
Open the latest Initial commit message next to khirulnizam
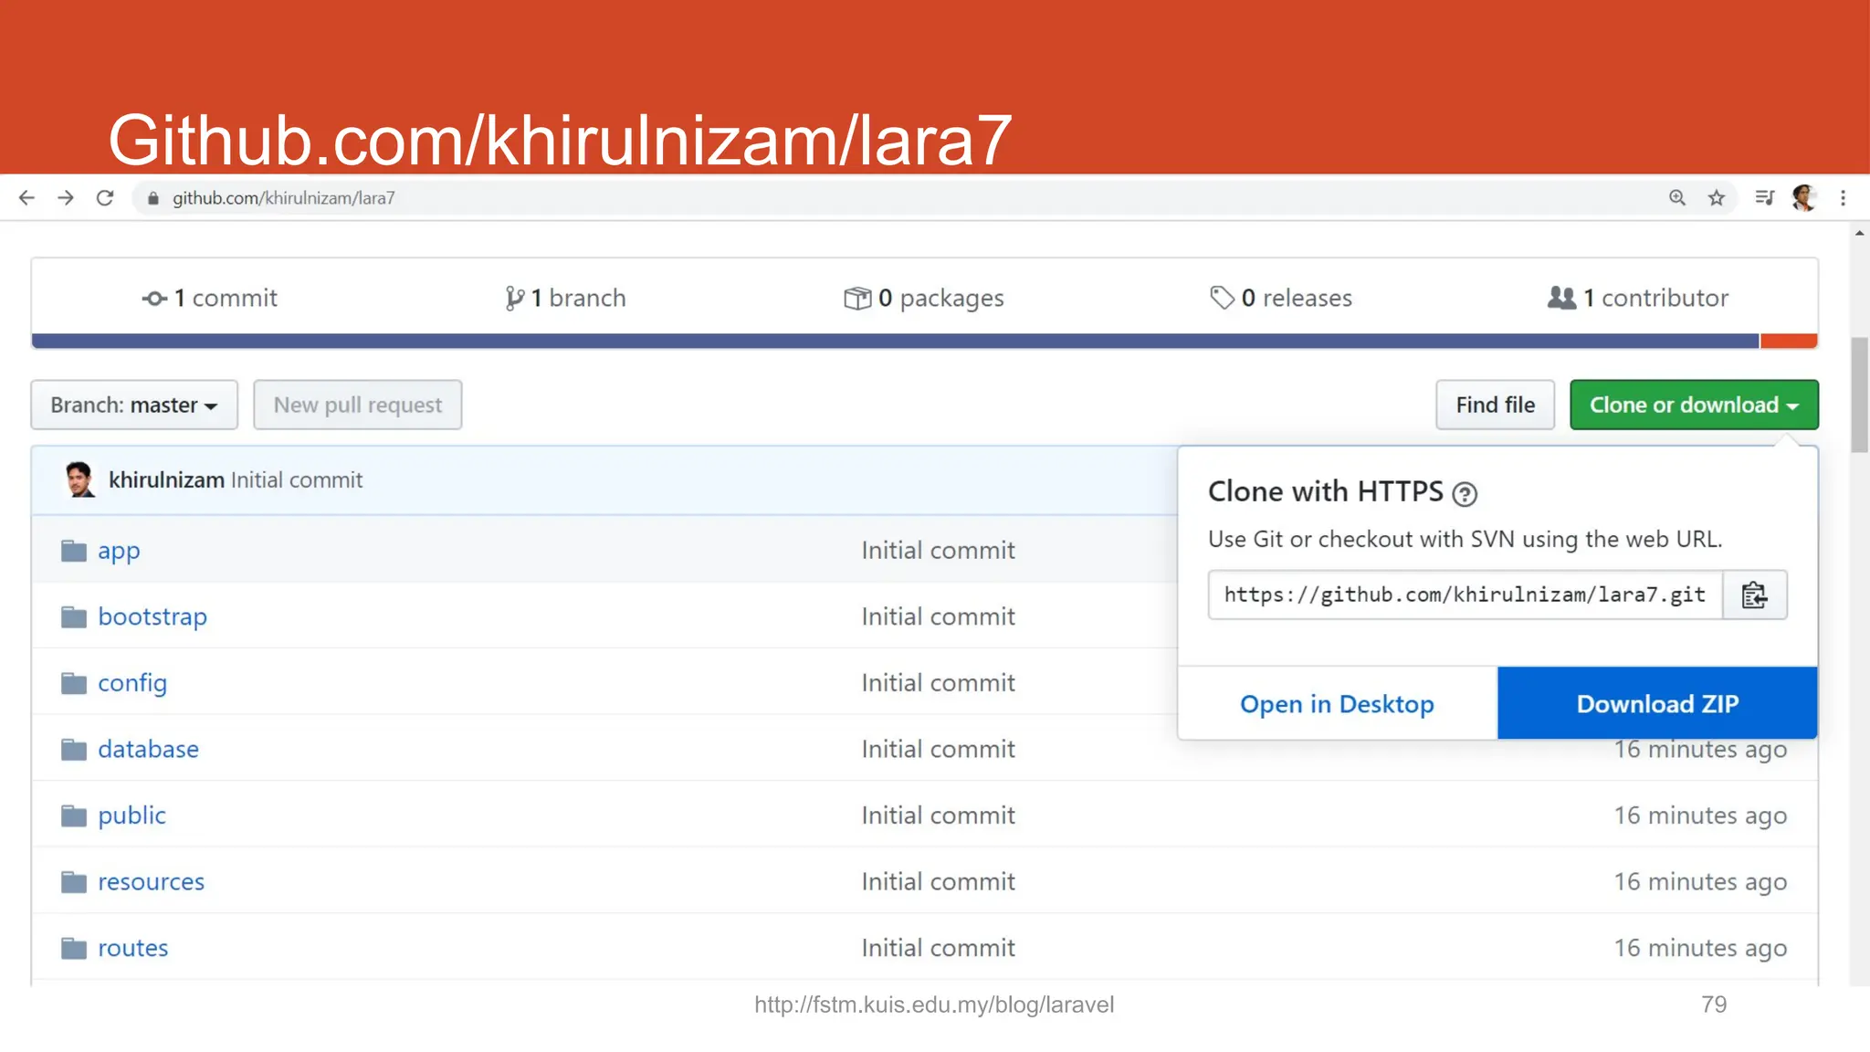297,479
